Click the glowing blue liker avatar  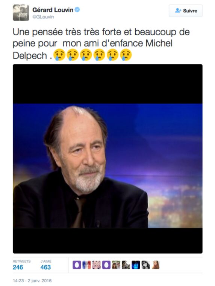[136, 265]
